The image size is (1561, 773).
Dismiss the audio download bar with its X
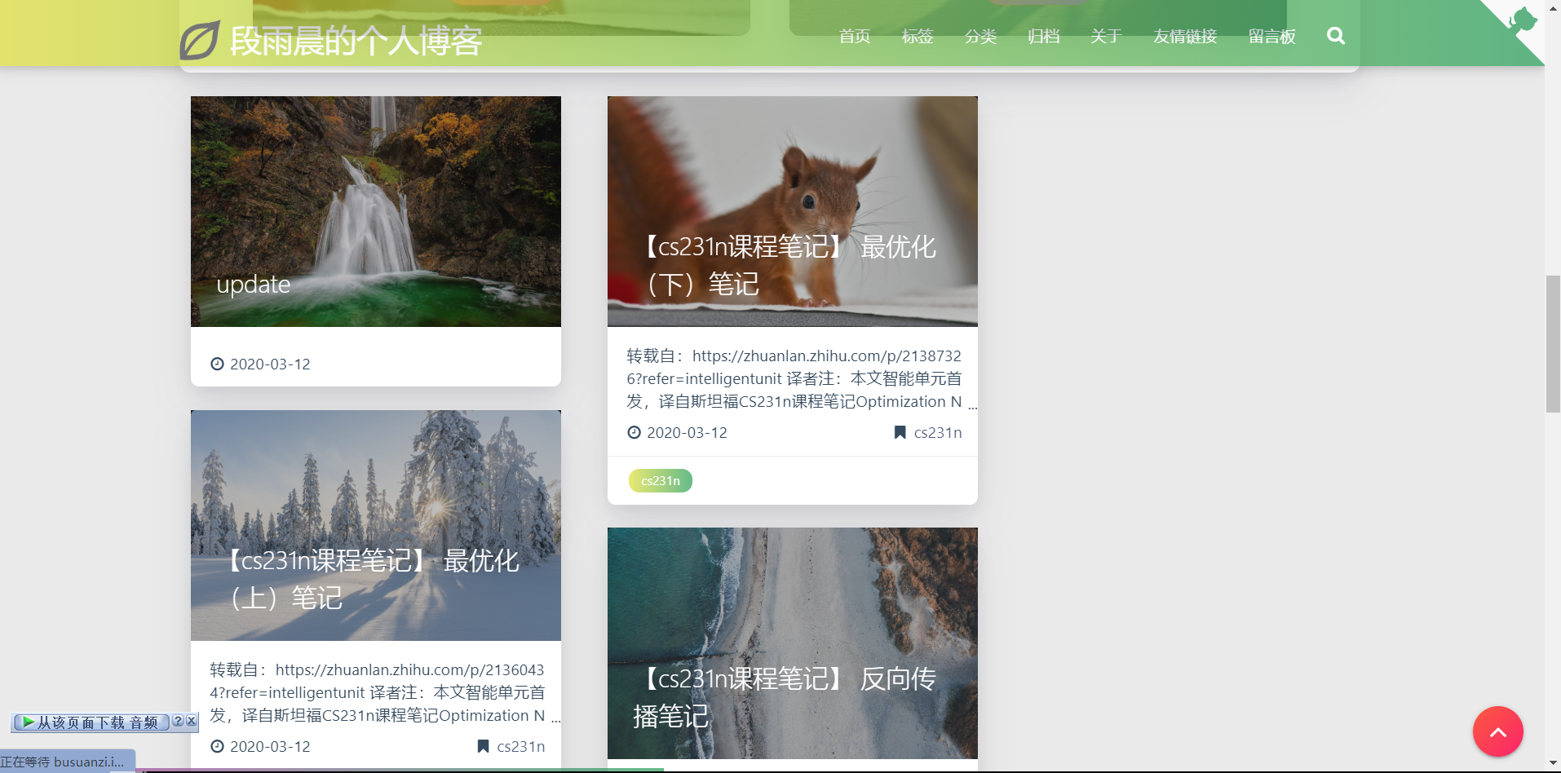(191, 721)
